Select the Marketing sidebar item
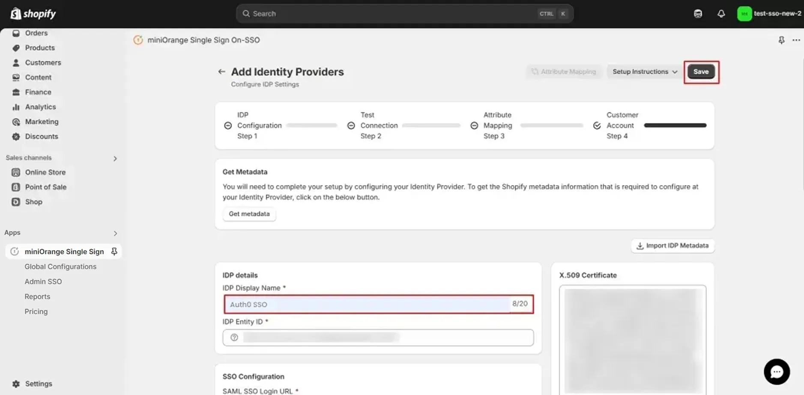The image size is (804, 395). (42, 122)
